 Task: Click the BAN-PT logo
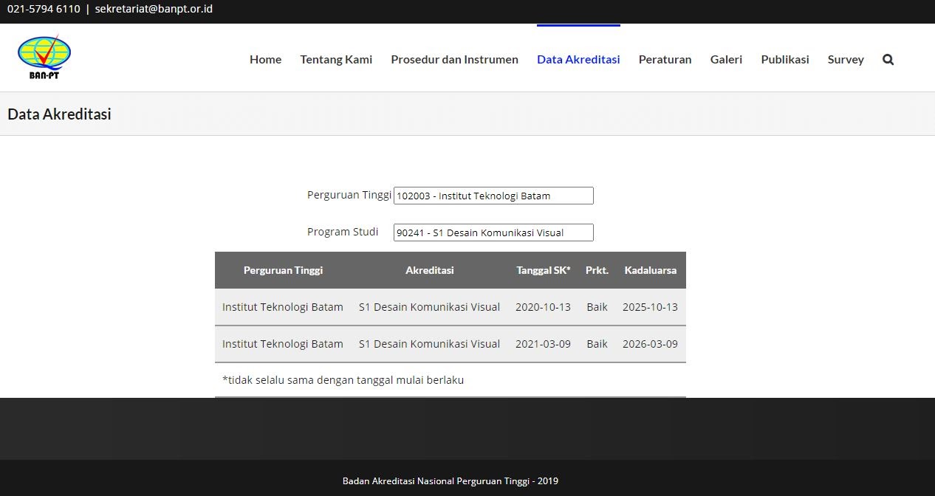44,58
